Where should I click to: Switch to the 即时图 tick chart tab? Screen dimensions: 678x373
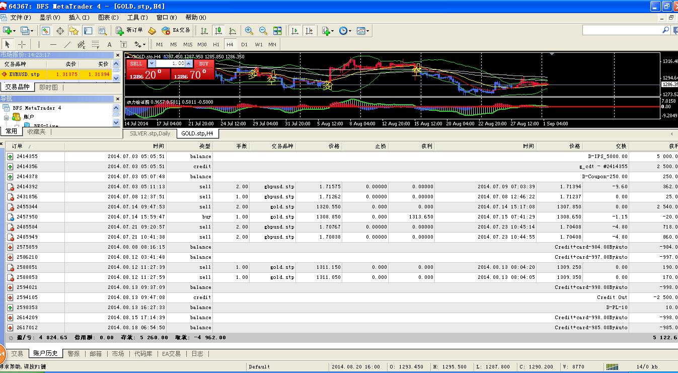[x=48, y=87]
